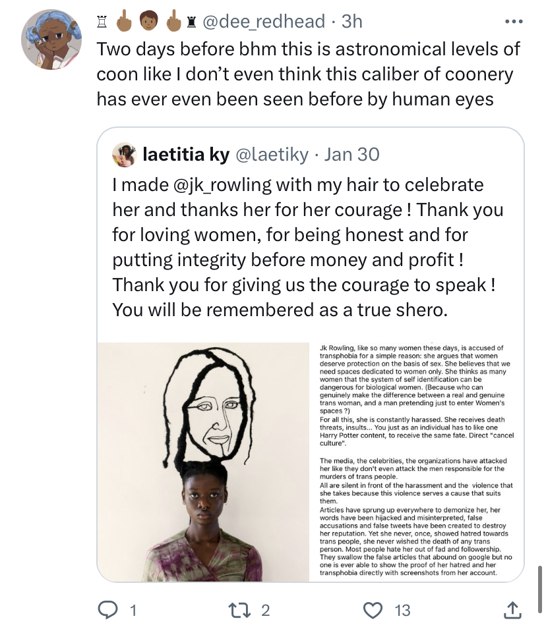This screenshot has width=546, height=631.
Task: Like the tweet with the heart icon
Action: 373,610
